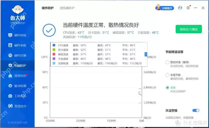Open 硬件参数 in the sidebar

(17, 45)
